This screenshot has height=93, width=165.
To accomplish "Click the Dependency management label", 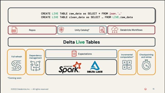I will click(x=36, y=57).
